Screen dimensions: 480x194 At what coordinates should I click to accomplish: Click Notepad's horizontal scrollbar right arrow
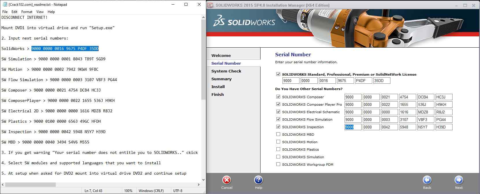click(198, 184)
